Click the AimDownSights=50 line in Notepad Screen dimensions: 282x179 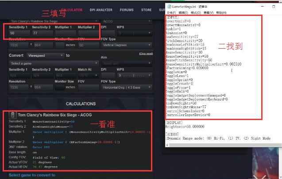click(181, 103)
